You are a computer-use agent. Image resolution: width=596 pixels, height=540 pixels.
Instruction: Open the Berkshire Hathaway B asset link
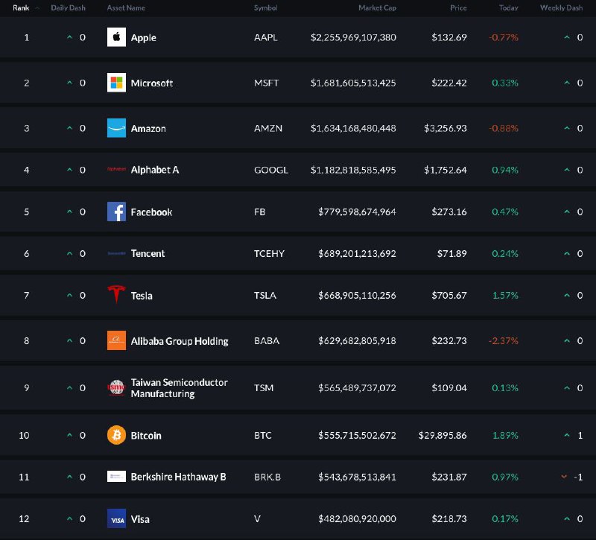click(178, 477)
